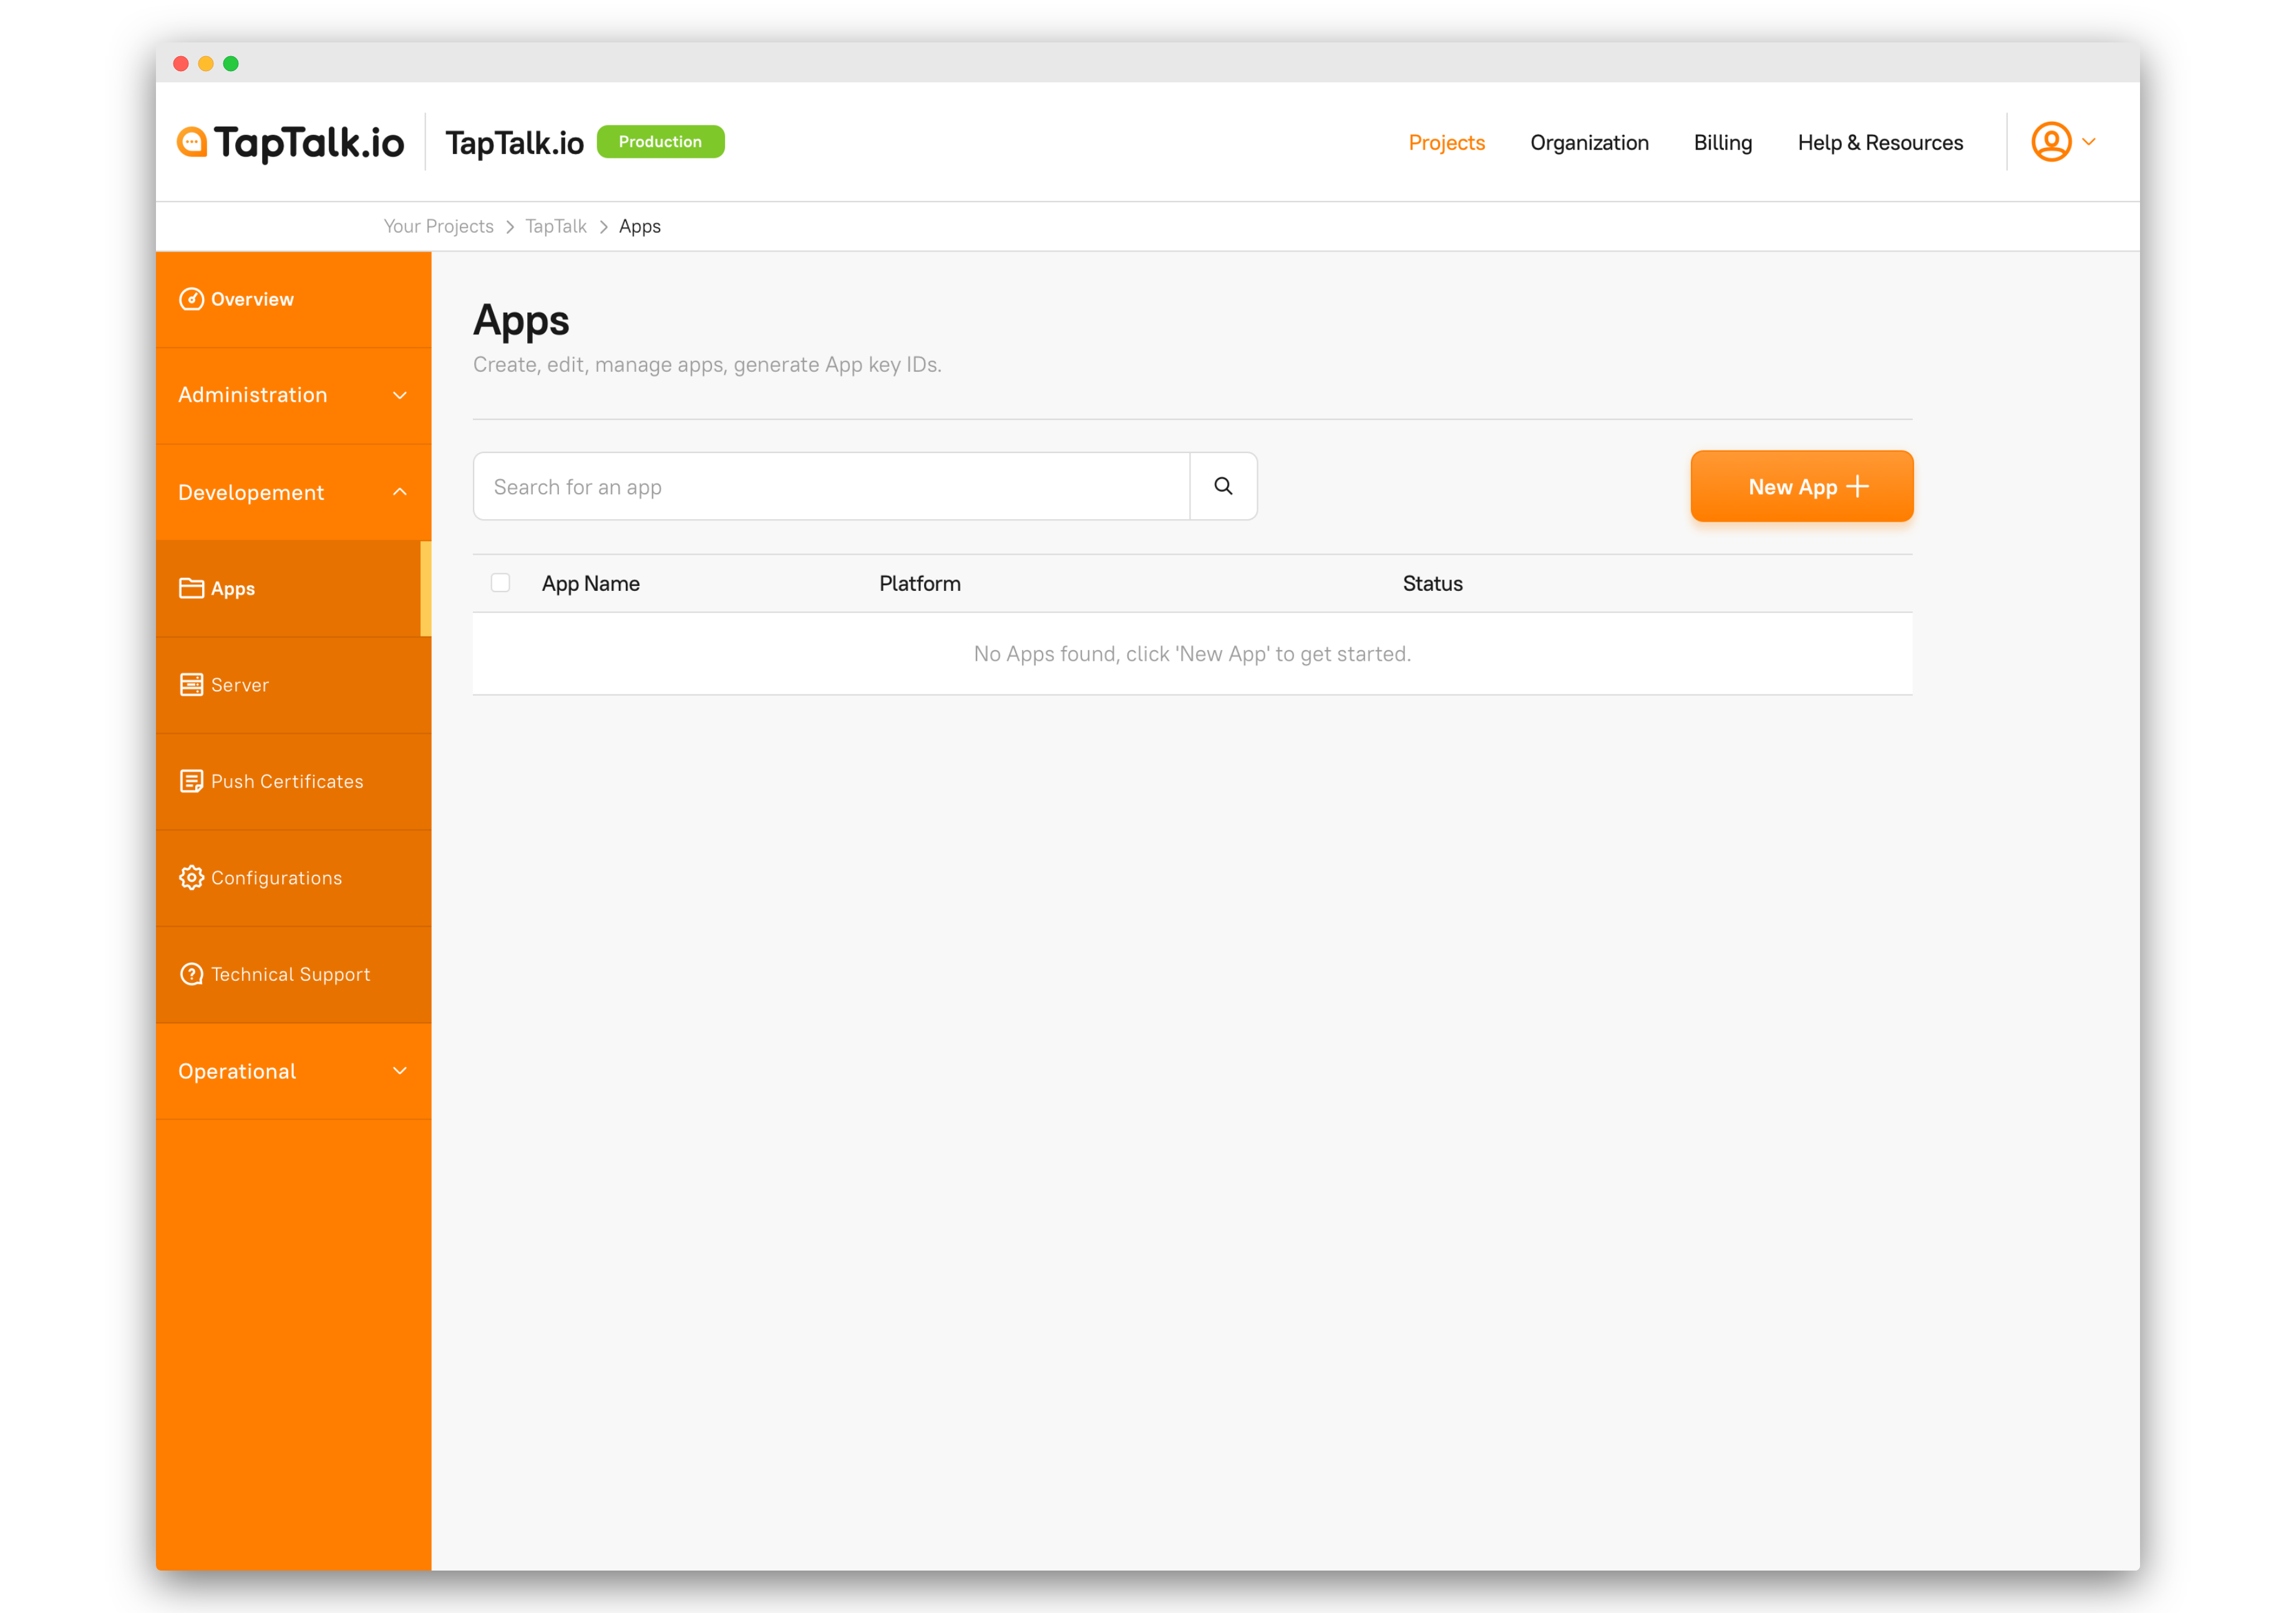
Task: Click the App Name column header
Action: click(590, 584)
